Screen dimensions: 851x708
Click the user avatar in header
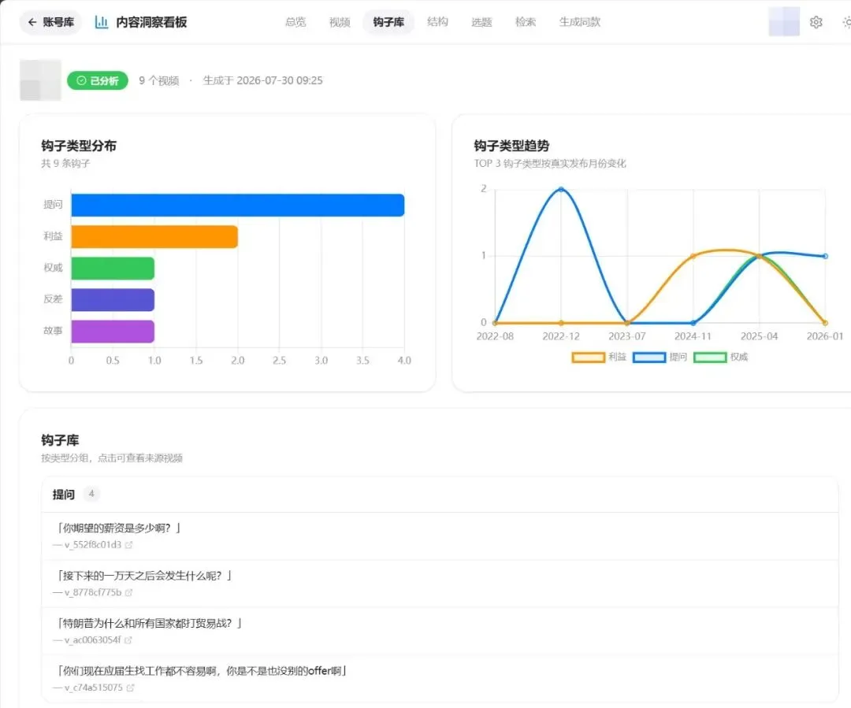point(784,22)
